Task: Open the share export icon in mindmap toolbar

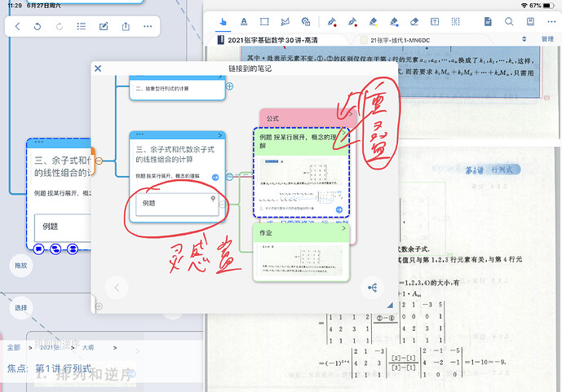Action: click(x=126, y=26)
